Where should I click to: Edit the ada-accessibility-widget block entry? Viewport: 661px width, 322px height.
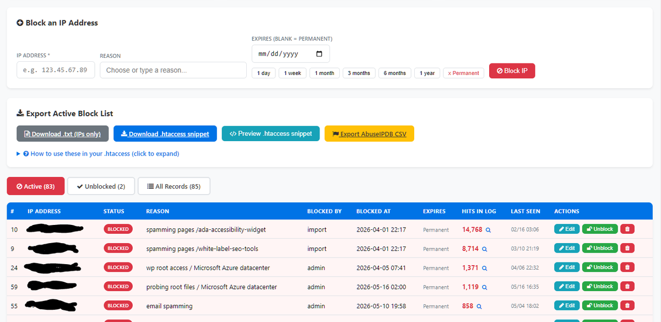[567, 229]
